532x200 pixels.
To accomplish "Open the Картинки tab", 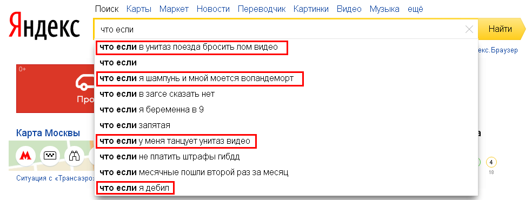I will click(311, 9).
